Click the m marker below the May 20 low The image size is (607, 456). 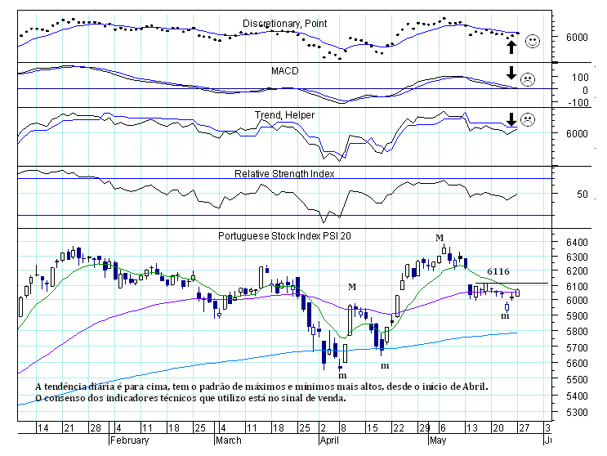click(x=505, y=316)
